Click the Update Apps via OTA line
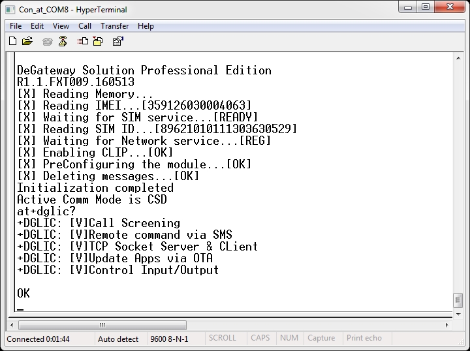 (x=115, y=258)
